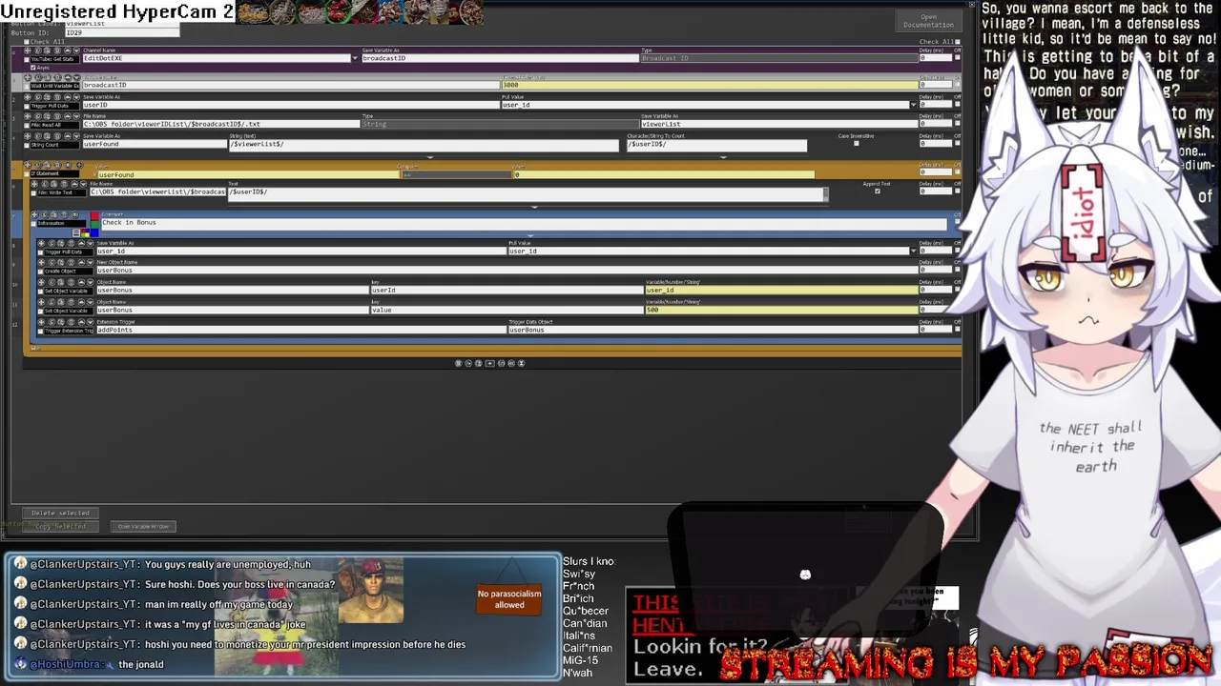Move String Count command down
Image resolution: width=1221 pixels, height=686 pixels.
pos(76,135)
